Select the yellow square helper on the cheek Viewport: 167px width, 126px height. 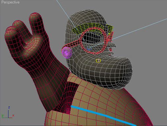(x=98, y=61)
